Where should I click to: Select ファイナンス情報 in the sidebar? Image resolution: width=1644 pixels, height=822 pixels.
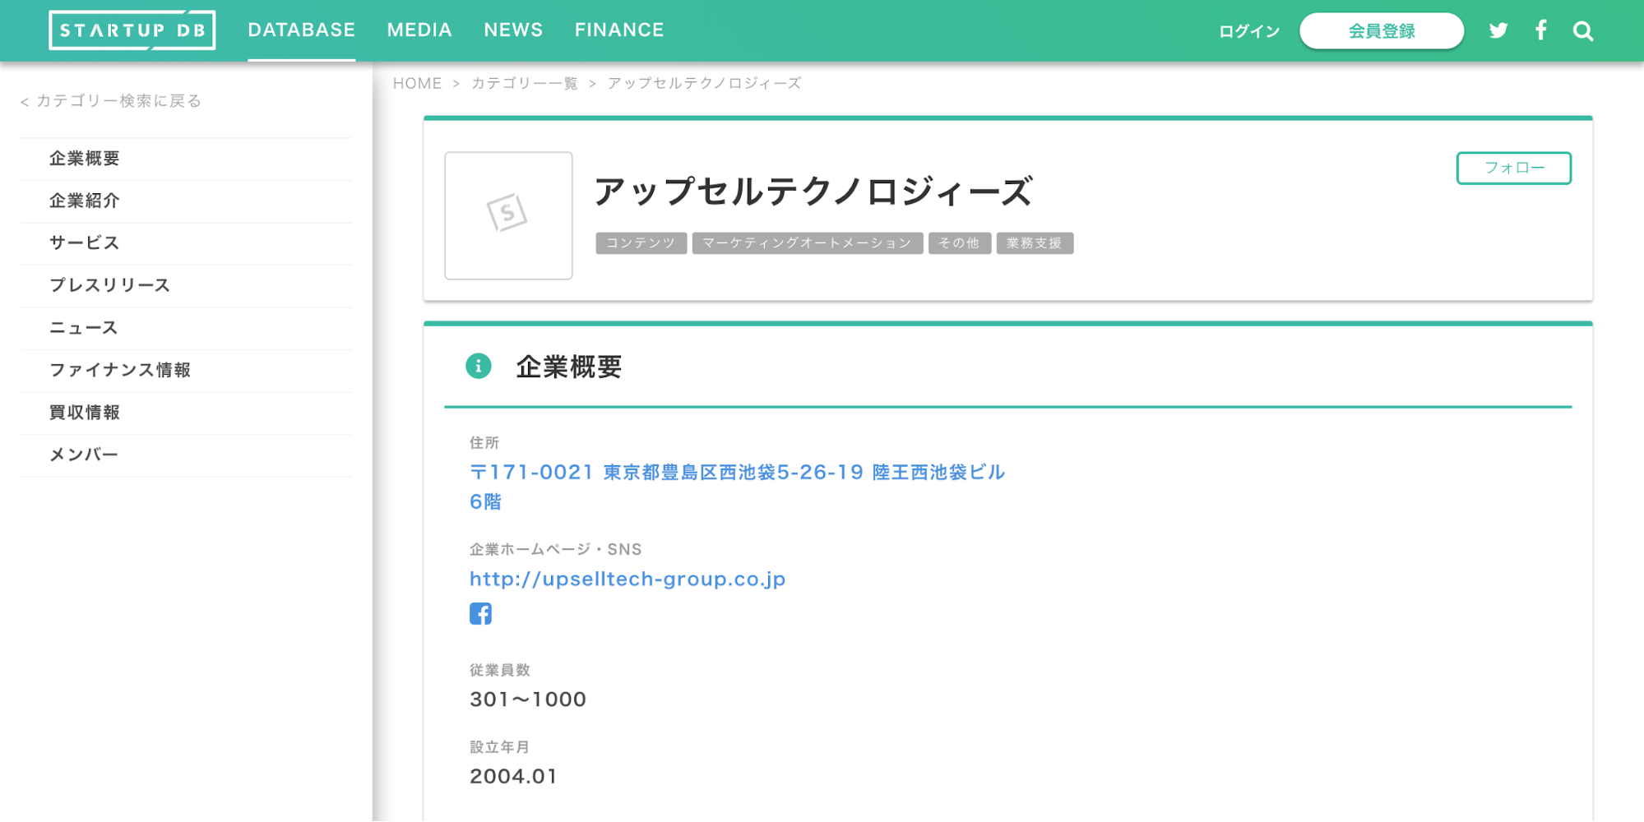click(x=186, y=371)
